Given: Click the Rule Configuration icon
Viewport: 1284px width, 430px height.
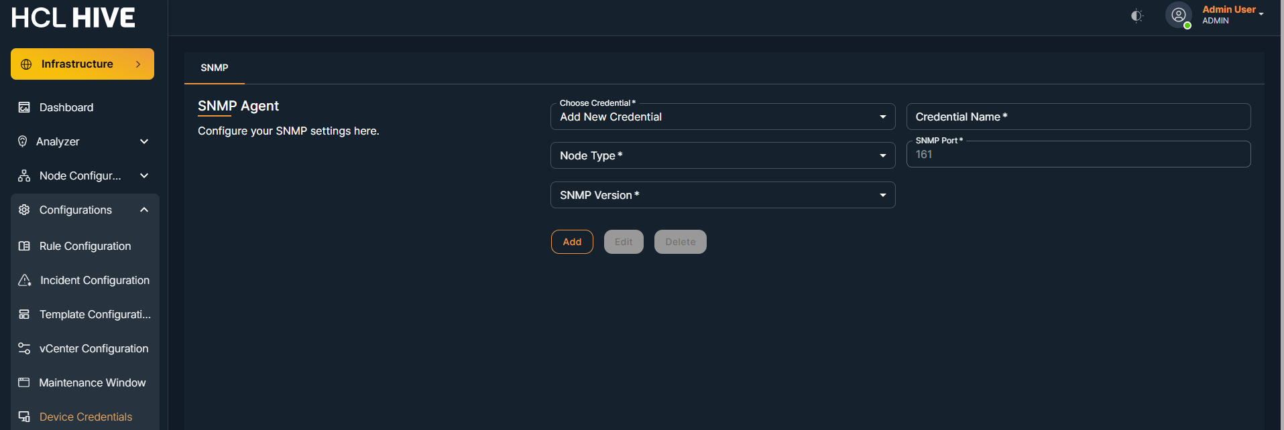Looking at the screenshot, I should [24, 246].
